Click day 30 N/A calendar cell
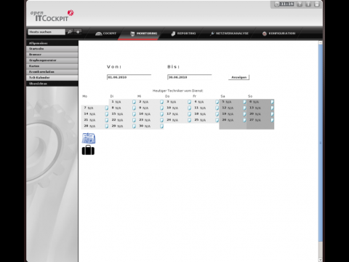This screenshot has width=349, height=262. coord(150,126)
